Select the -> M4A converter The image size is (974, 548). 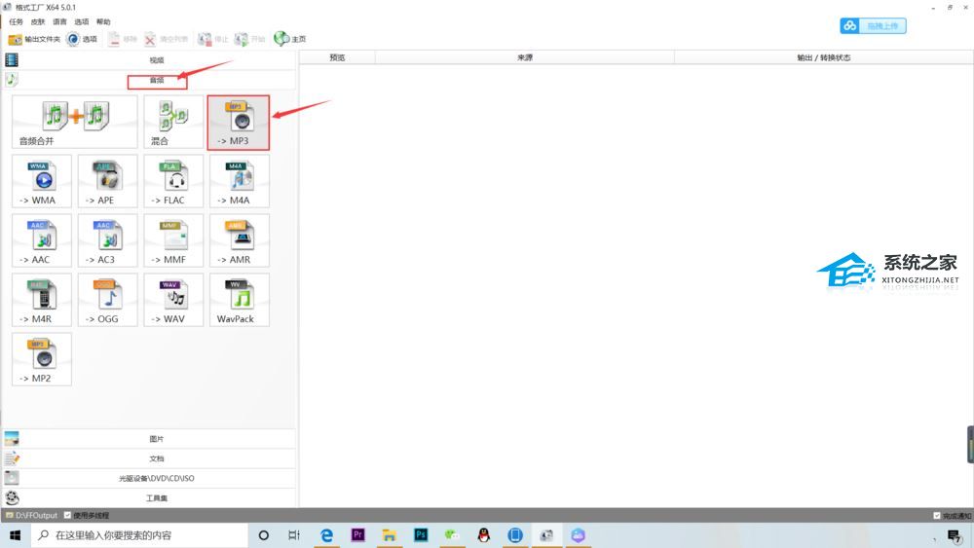coord(240,181)
